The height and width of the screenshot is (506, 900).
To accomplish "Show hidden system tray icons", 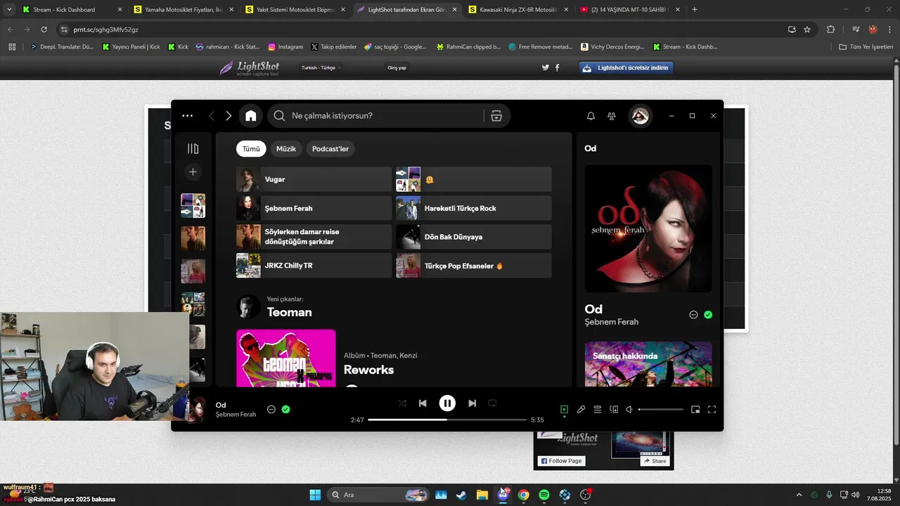I will pyautogui.click(x=798, y=495).
